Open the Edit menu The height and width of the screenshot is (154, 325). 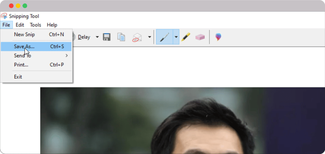[x=20, y=25]
